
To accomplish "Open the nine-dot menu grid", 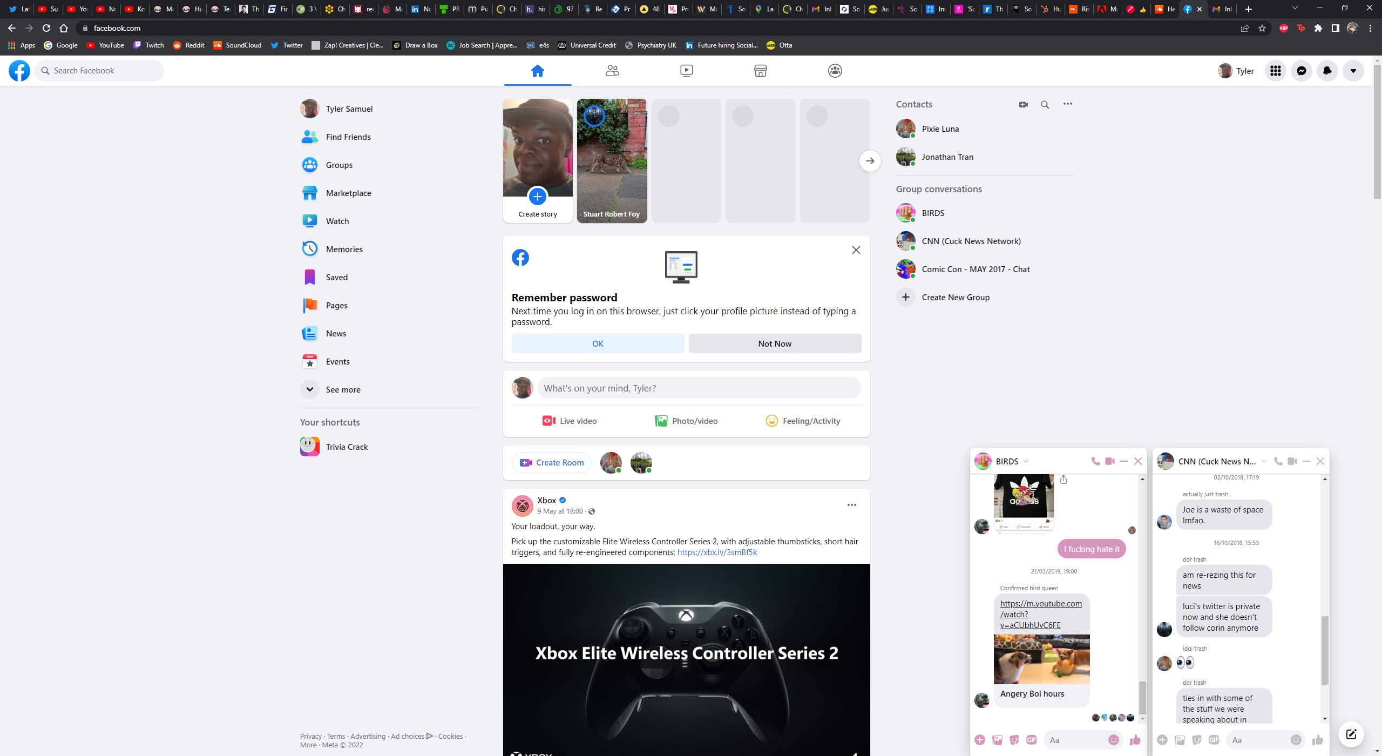I will pyautogui.click(x=1276, y=71).
